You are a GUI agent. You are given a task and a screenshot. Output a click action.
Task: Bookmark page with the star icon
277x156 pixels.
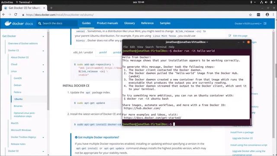[x=250, y=15]
